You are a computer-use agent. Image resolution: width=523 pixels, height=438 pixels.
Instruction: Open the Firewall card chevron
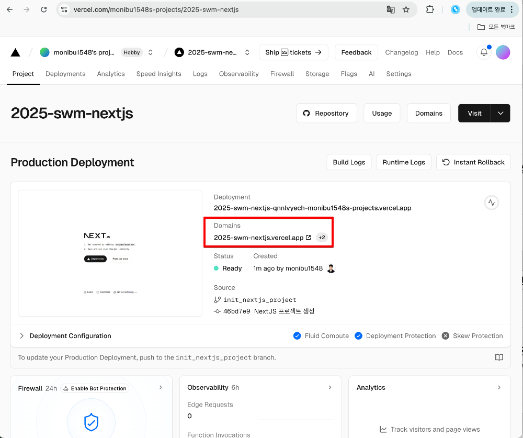click(x=161, y=388)
